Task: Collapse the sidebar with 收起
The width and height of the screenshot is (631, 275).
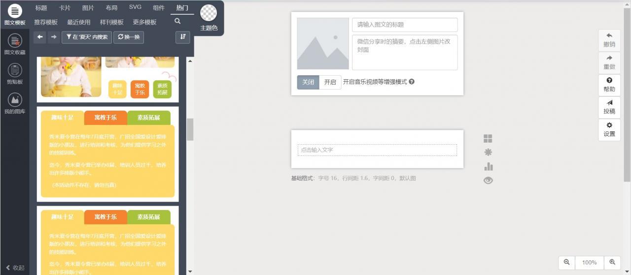Action: click(x=15, y=268)
